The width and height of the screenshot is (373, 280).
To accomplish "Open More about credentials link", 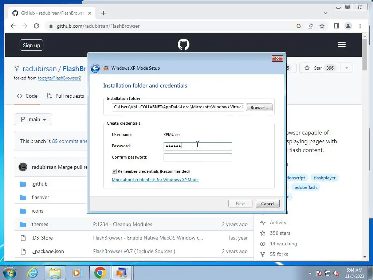I will (x=155, y=180).
